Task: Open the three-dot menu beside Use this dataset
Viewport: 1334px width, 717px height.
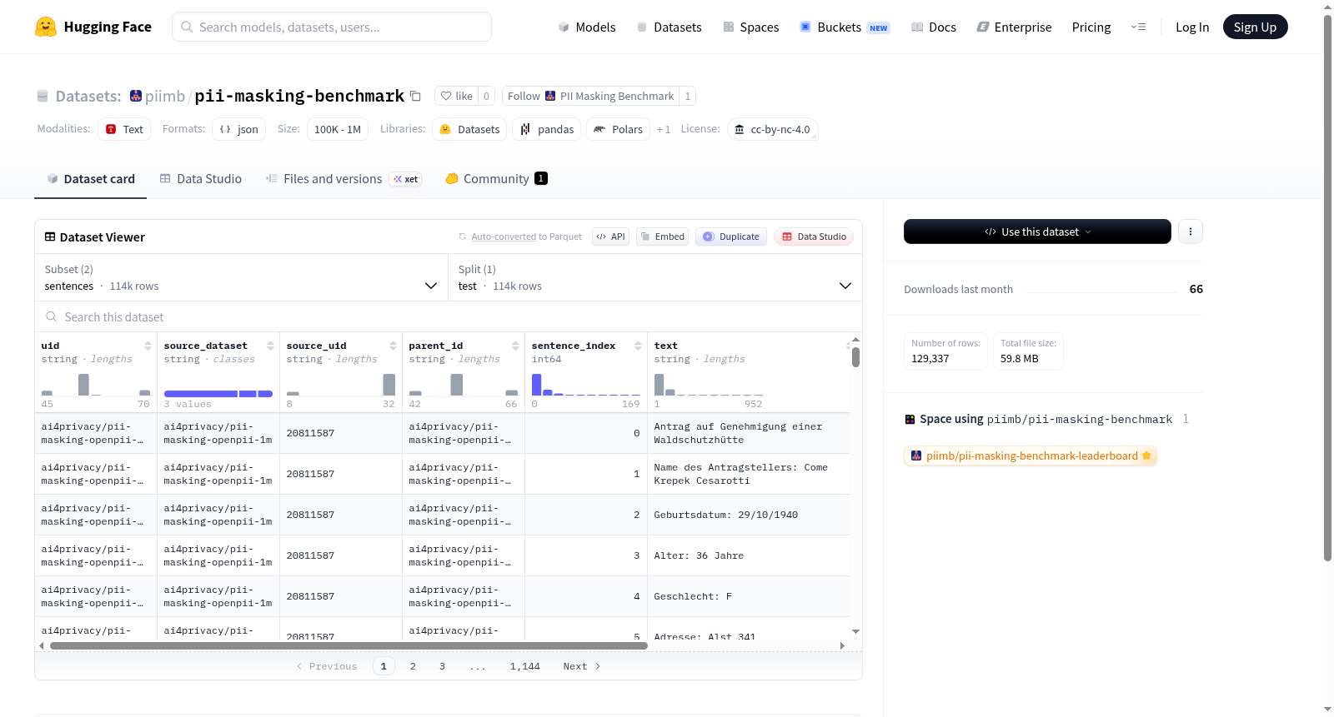Action: [1191, 232]
